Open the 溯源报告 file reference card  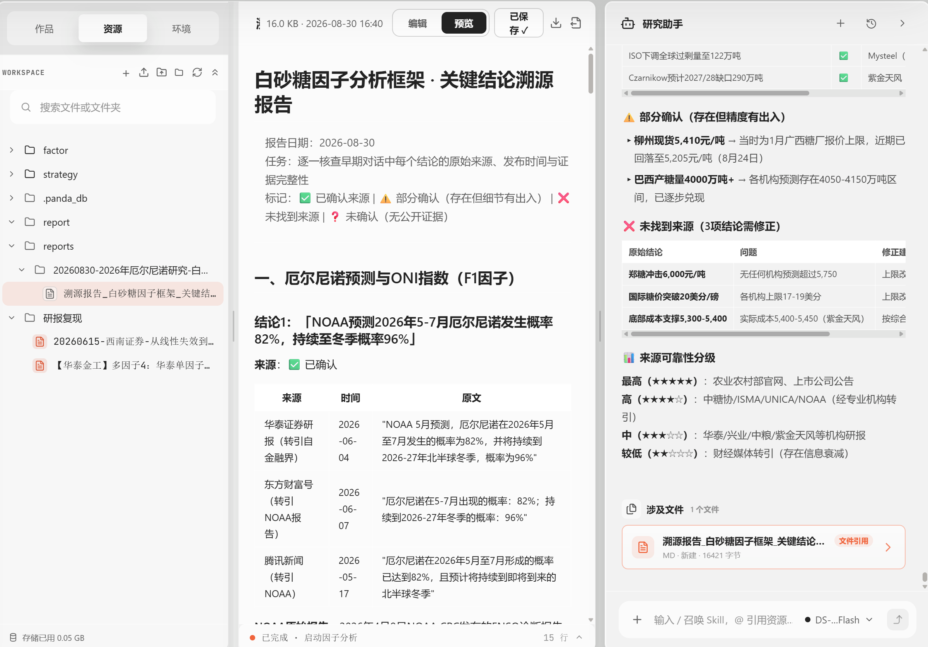(763, 547)
